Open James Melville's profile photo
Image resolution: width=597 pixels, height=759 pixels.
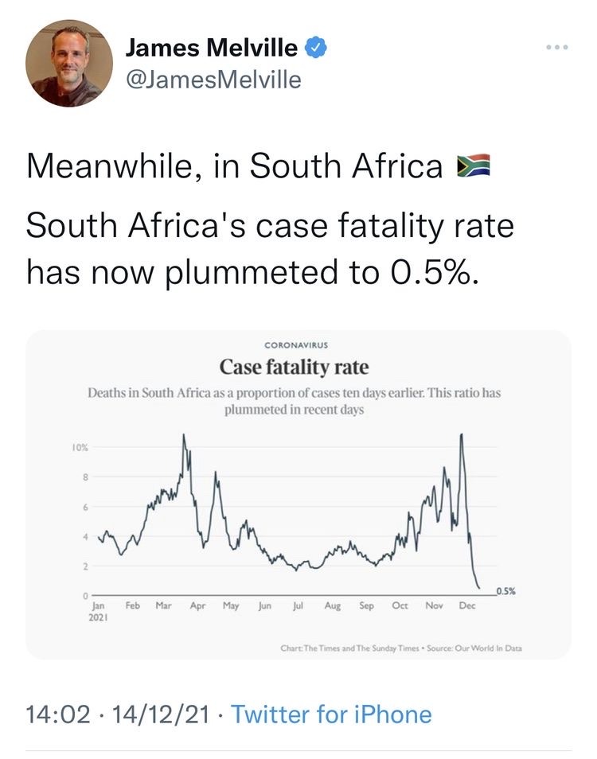click(69, 63)
